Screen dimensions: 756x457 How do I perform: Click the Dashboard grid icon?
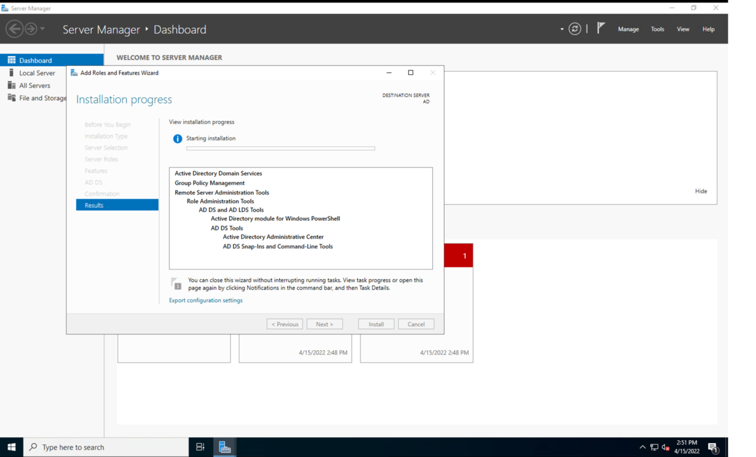coord(11,60)
